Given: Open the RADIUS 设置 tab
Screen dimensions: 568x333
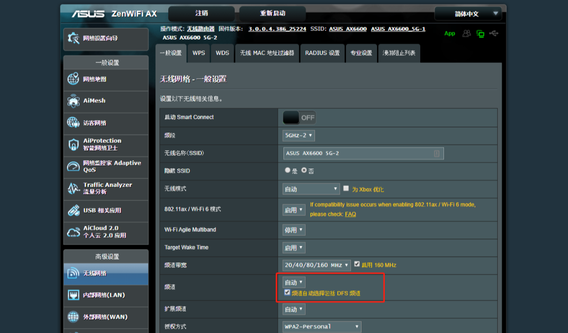Looking at the screenshot, I should pos(322,53).
